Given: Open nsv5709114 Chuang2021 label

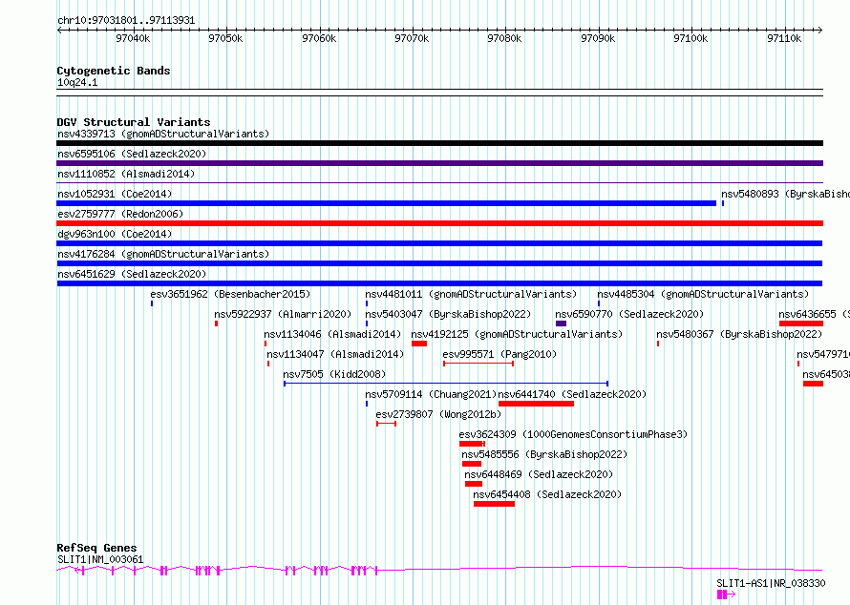Looking at the screenshot, I should 431,394.
